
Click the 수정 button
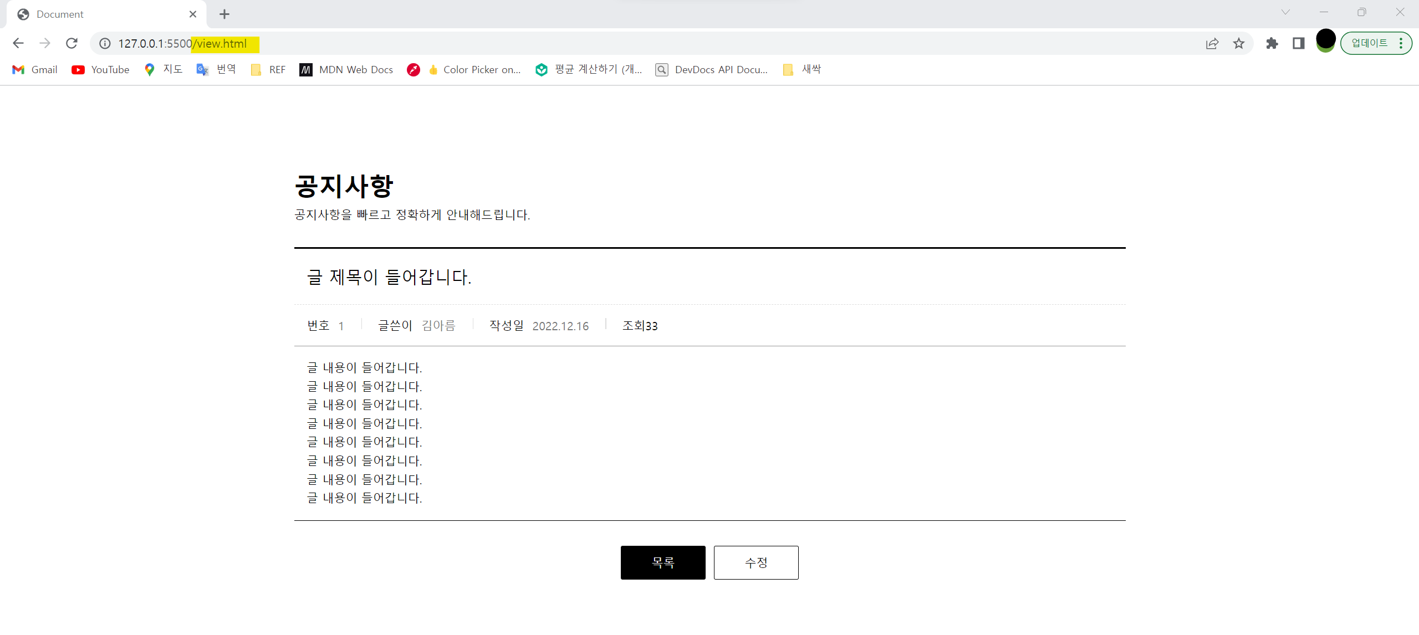756,562
